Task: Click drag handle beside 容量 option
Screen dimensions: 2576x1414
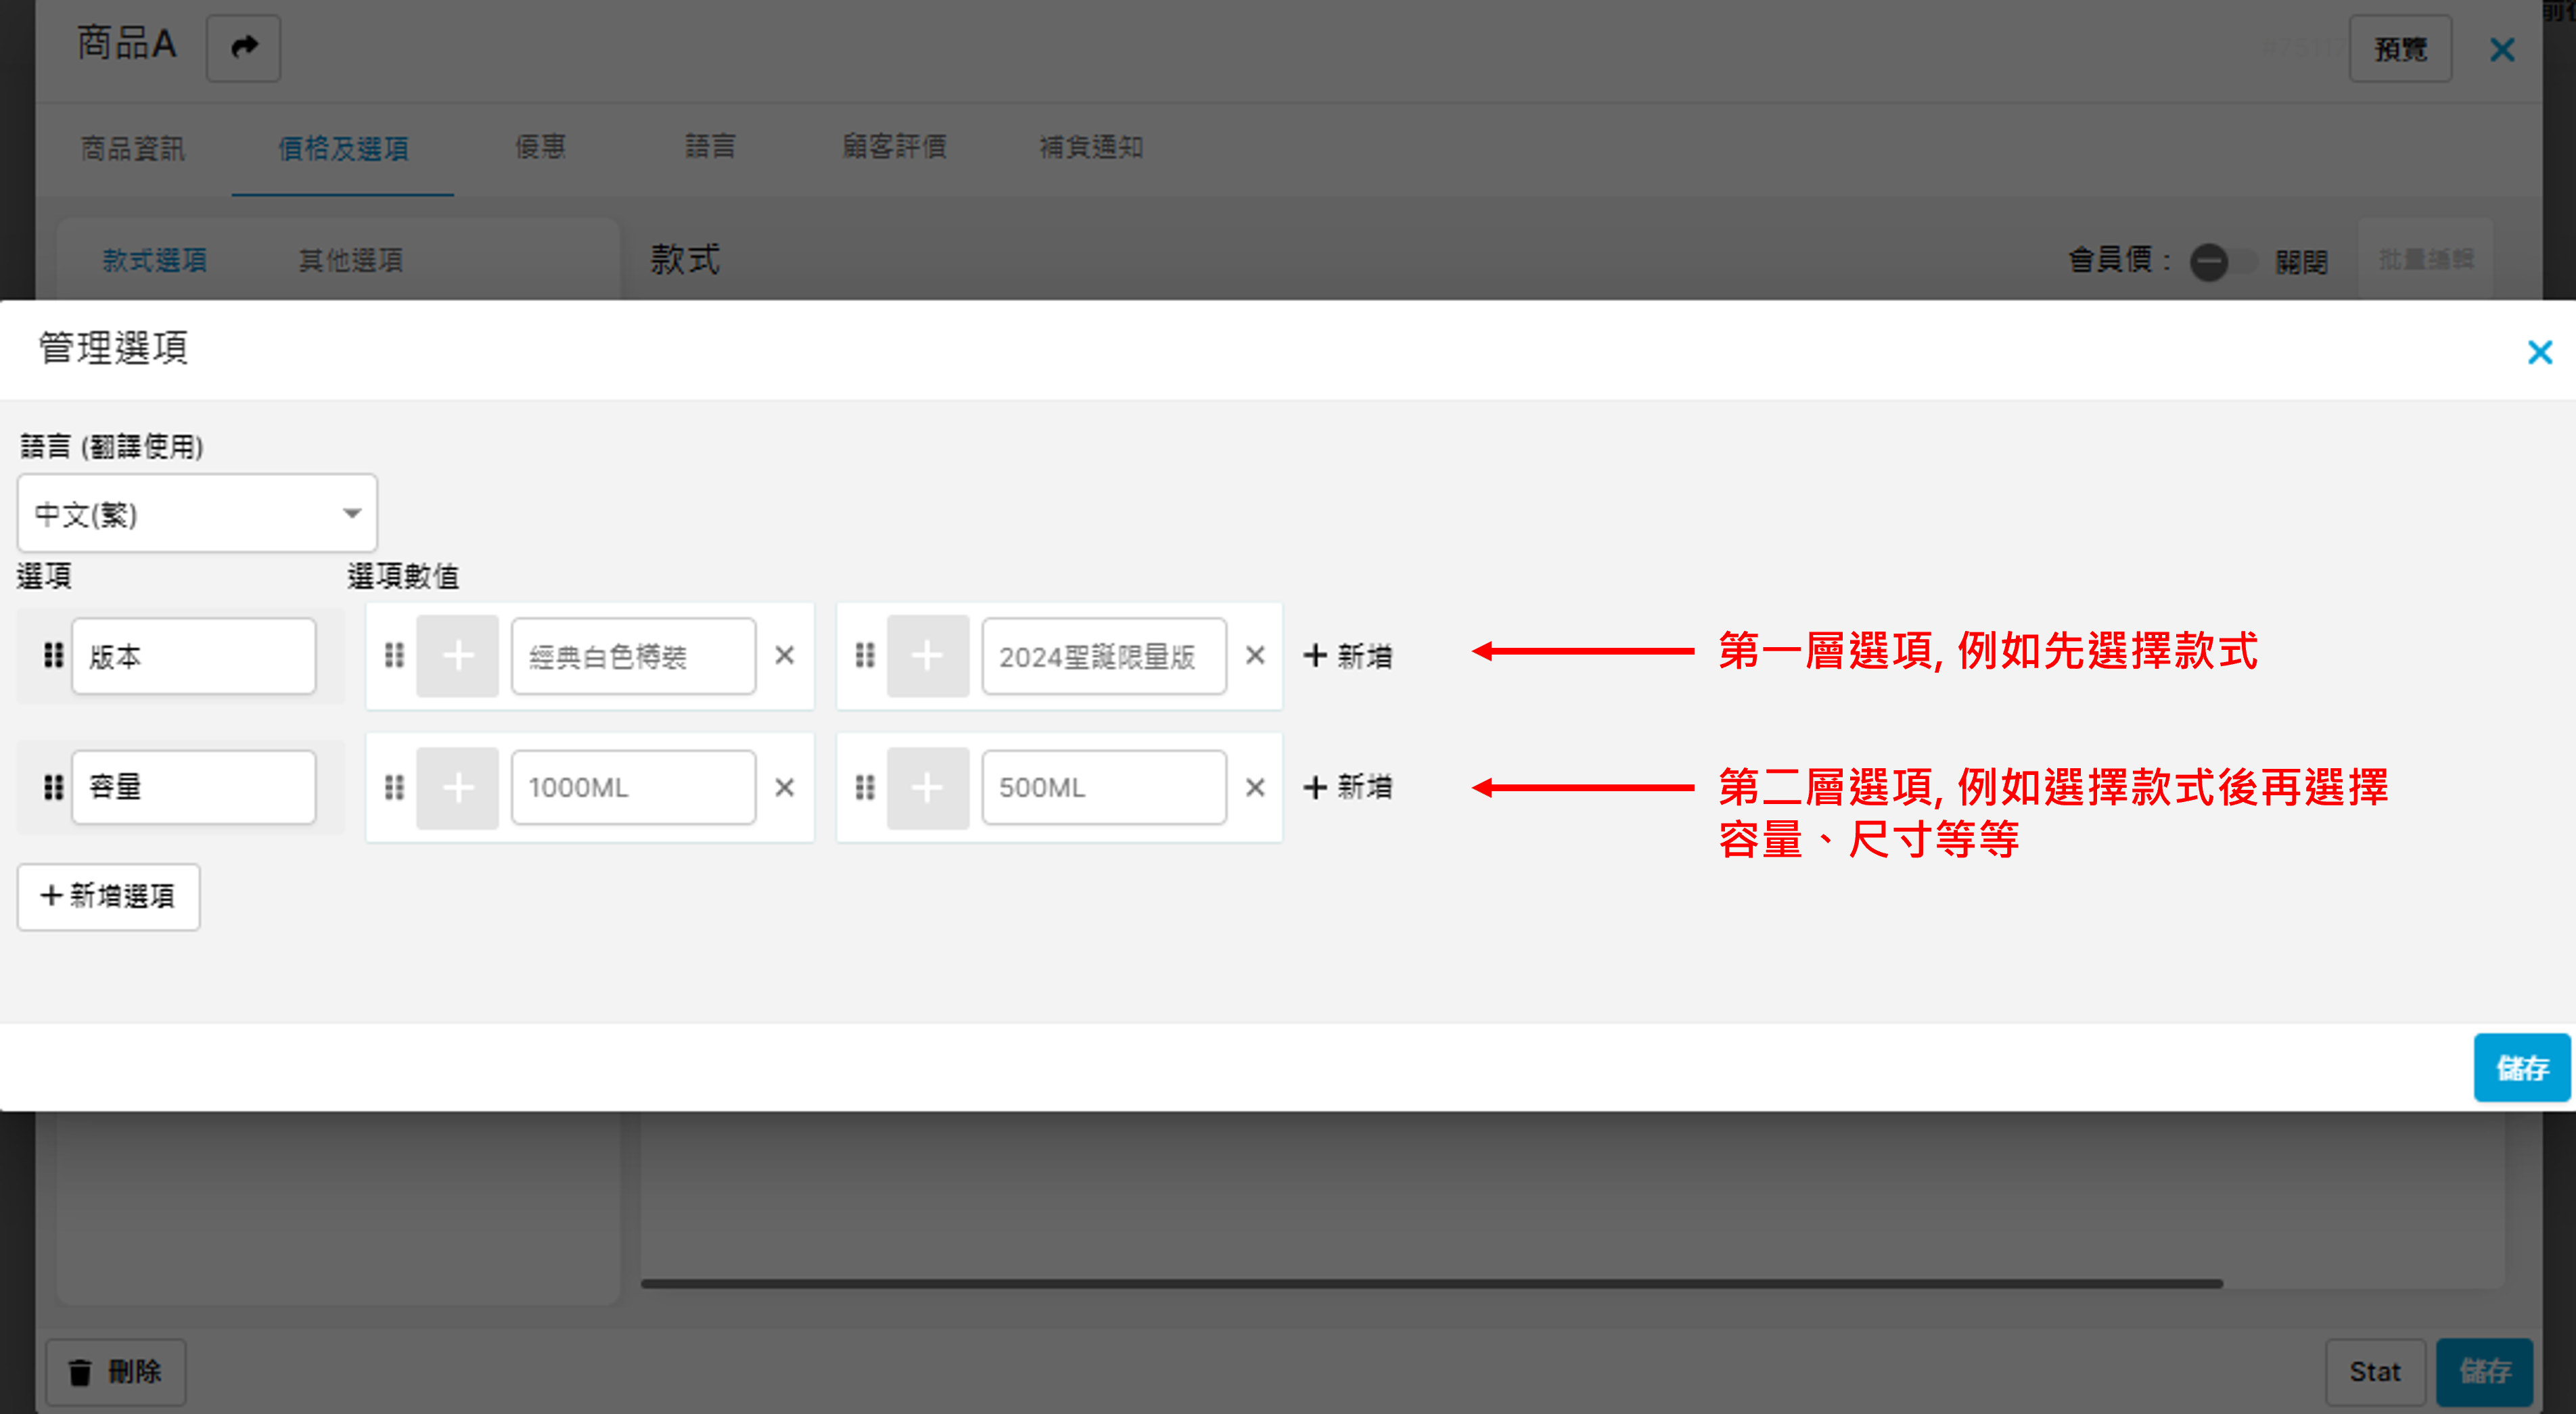Action: [x=53, y=787]
